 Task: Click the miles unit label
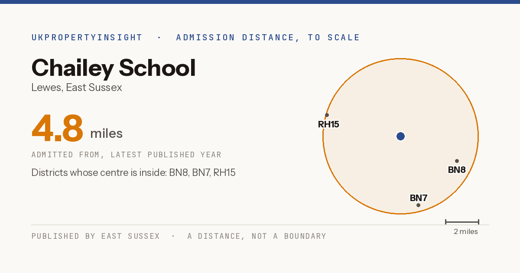point(106,133)
